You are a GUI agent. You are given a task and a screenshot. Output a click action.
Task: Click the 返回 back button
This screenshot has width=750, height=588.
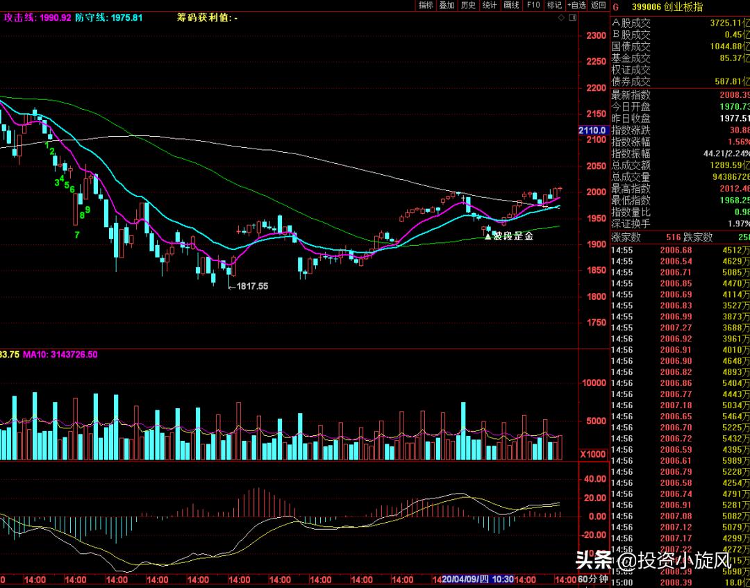tap(598, 6)
